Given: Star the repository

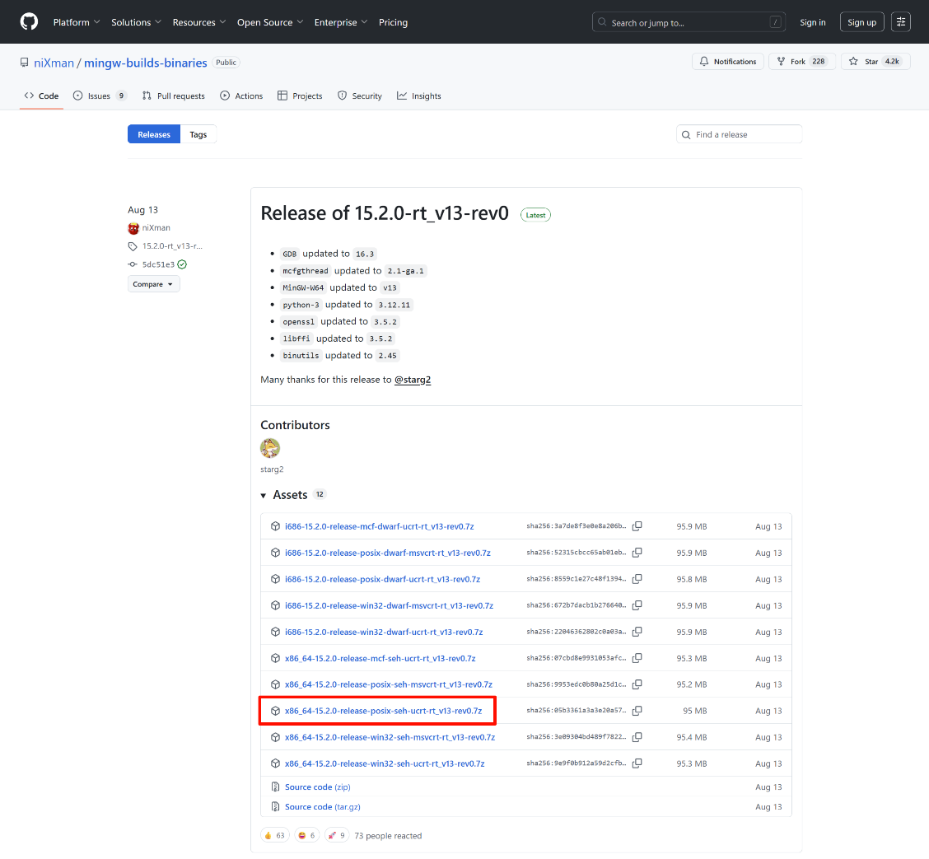Looking at the screenshot, I should pos(875,62).
